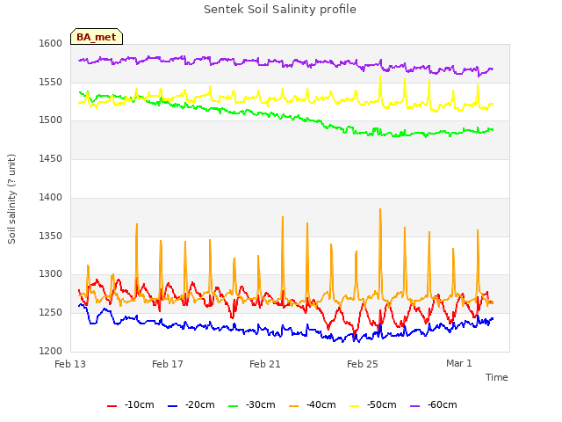The height and width of the screenshot is (422, 562).
Task: Click the Soil salinity y-axis title
Action: click(11, 200)
